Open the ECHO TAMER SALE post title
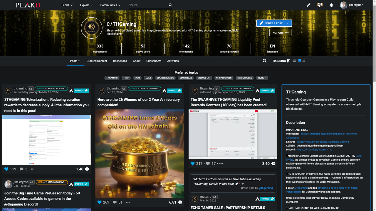The width and height of the screenshot is (376, 211). click(x=228, y=207)
